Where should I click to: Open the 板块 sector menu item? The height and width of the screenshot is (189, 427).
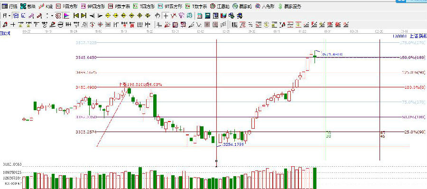point(28,6)
